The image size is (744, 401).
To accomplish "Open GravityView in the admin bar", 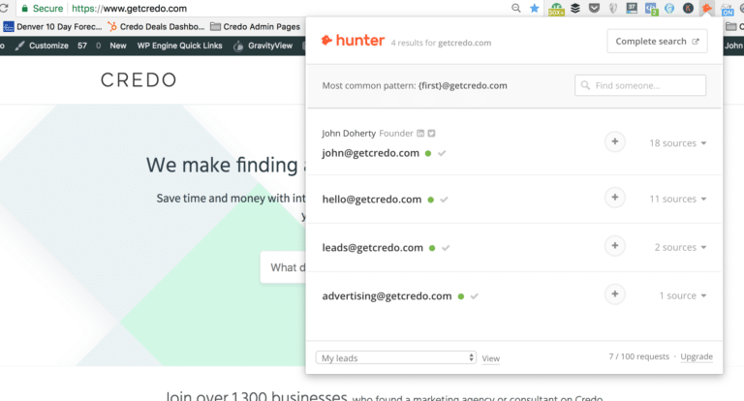I will pyautogui.click(x=263, y=46).
